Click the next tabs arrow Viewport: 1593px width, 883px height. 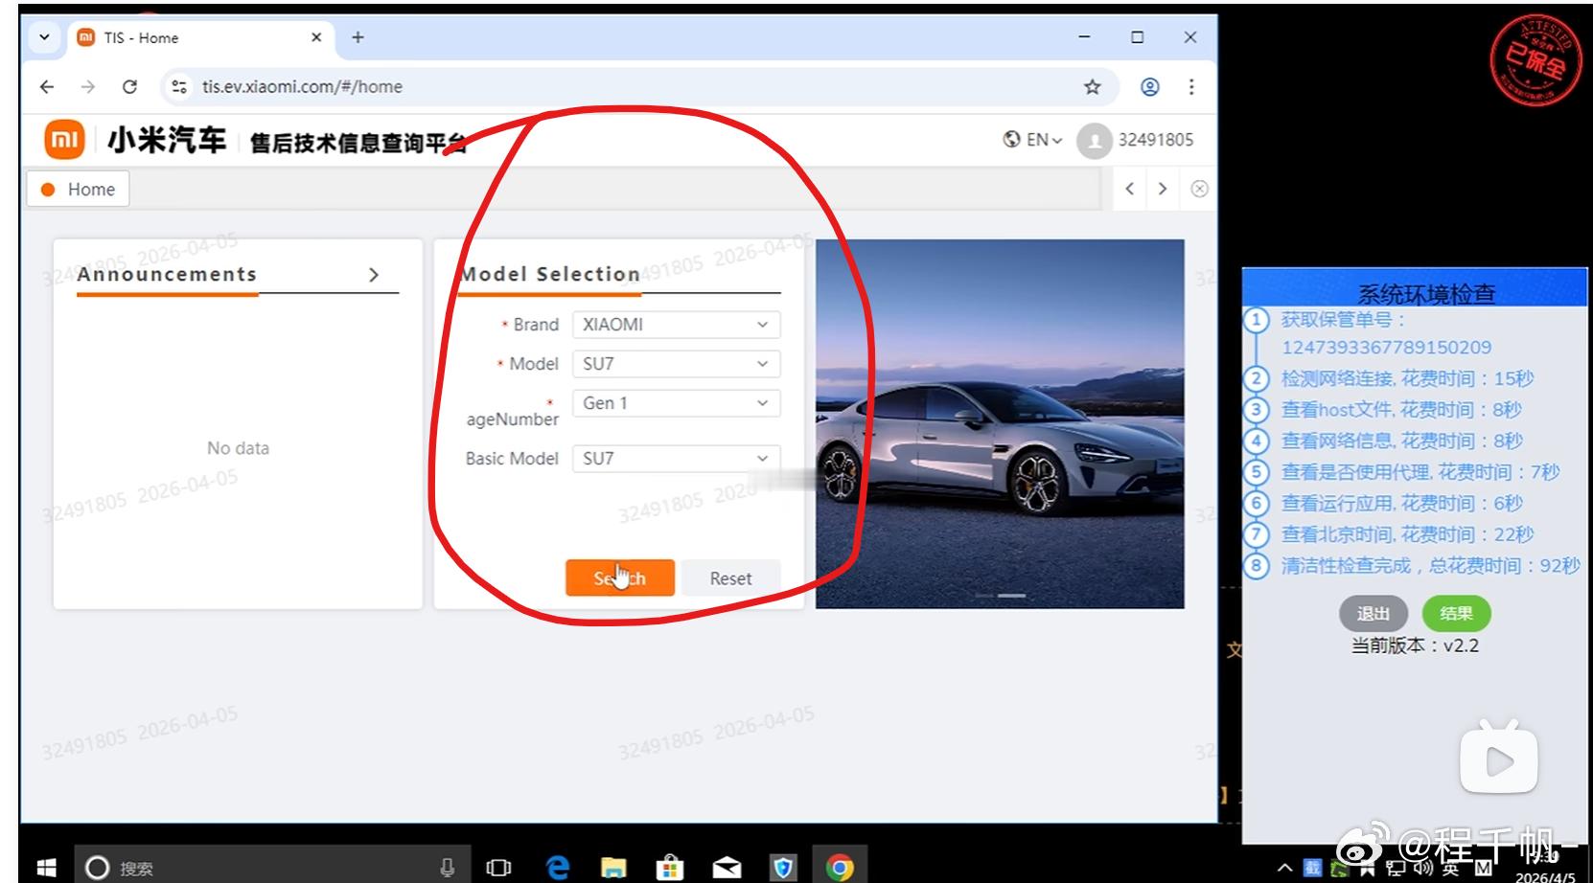(1163, 189)
